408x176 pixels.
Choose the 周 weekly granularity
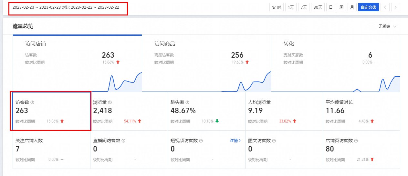(341, 7)
